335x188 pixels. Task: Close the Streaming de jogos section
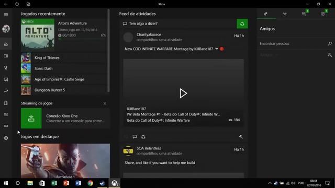(105, 103)
